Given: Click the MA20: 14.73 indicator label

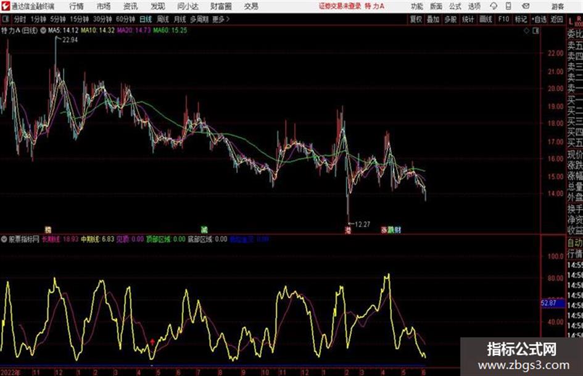Looking at the screenshot, I should pos(134,30).
